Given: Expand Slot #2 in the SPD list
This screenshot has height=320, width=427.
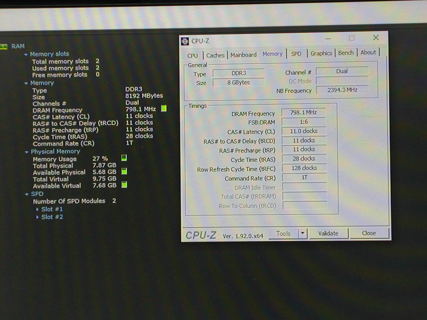Looking at the screenshot, I should [x=38, y=217].
